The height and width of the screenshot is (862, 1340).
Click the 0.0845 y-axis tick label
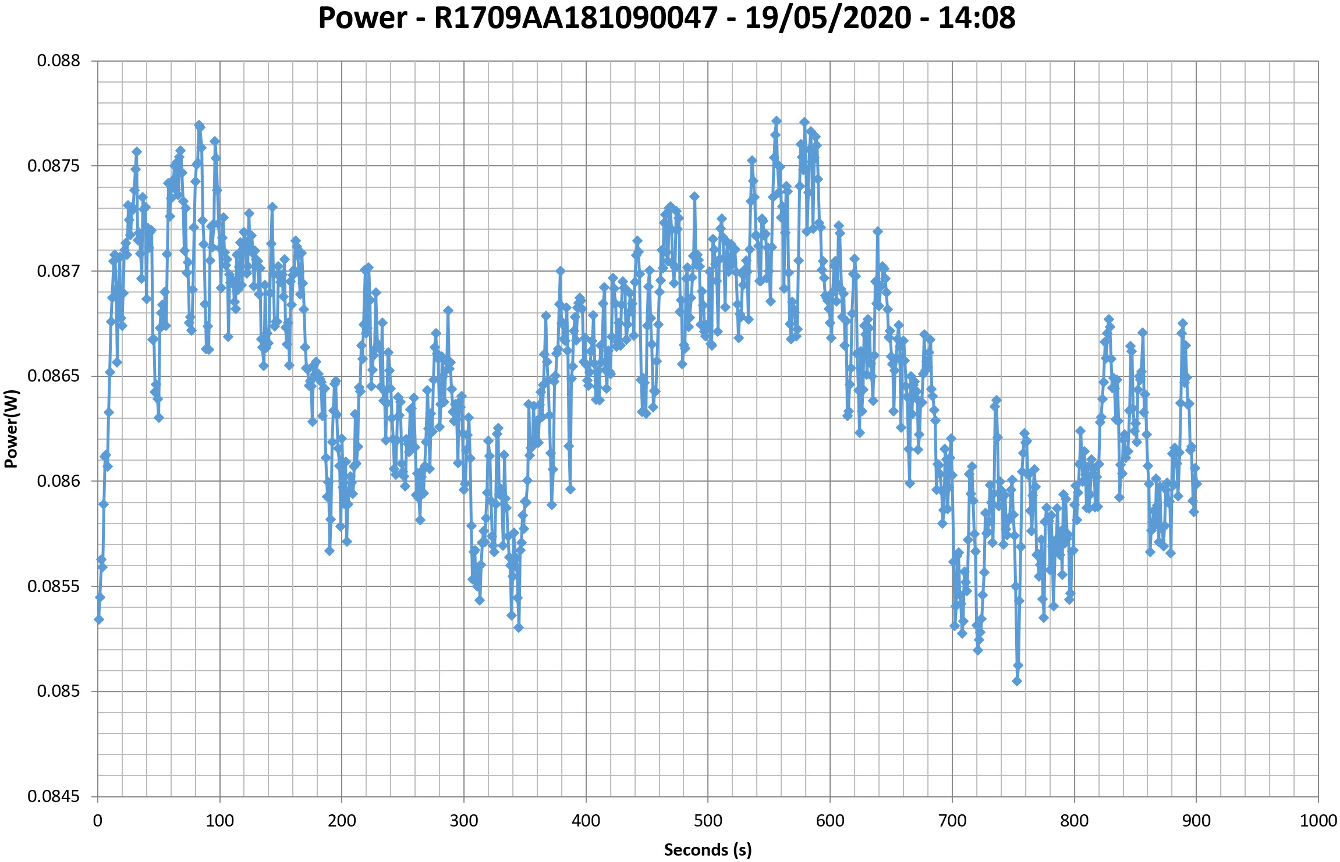tap(54, 796)
